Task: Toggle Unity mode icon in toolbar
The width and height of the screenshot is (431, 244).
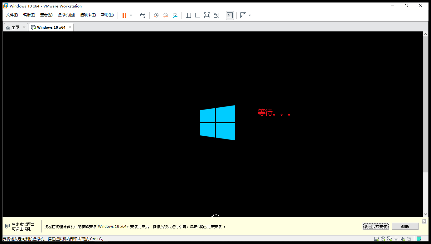Action: coord(216,15)
